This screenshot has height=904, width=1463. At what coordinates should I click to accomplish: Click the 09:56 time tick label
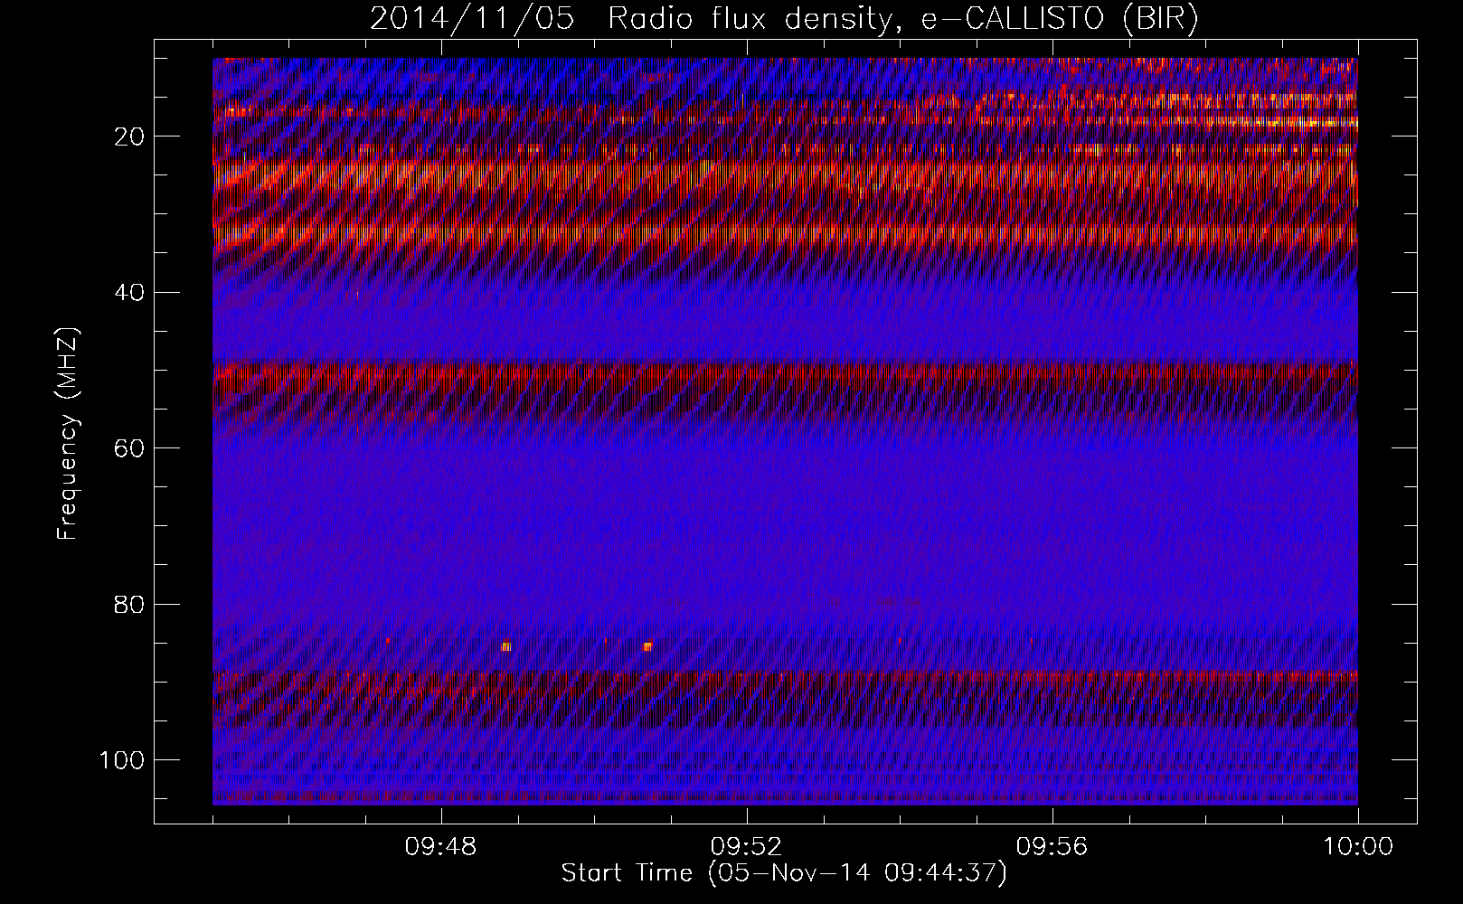tap(1052, 847)
